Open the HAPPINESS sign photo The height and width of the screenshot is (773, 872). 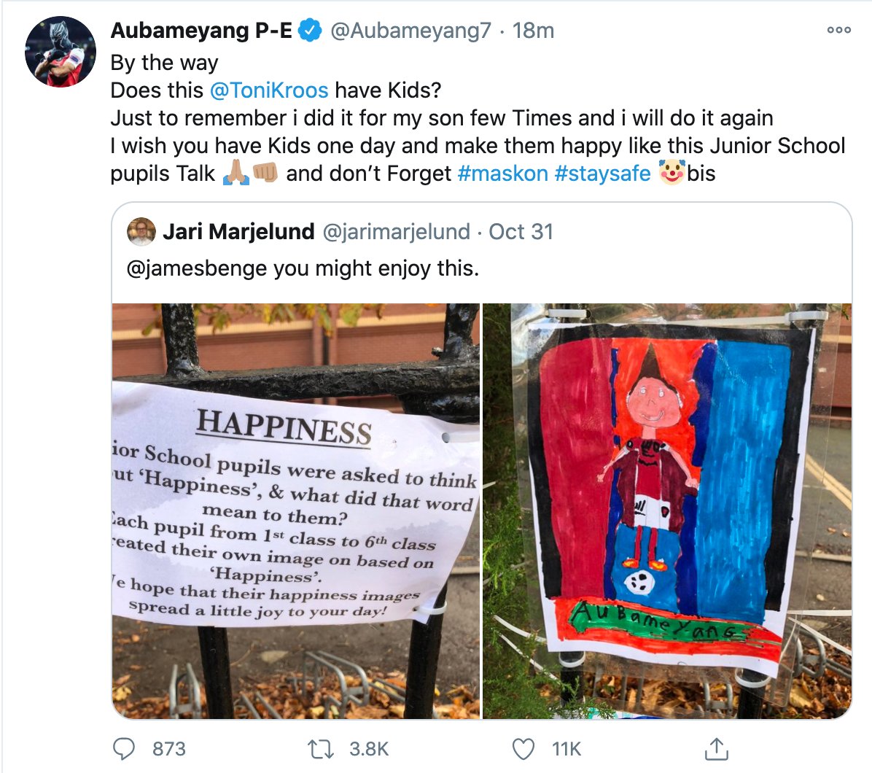point(296,510)
